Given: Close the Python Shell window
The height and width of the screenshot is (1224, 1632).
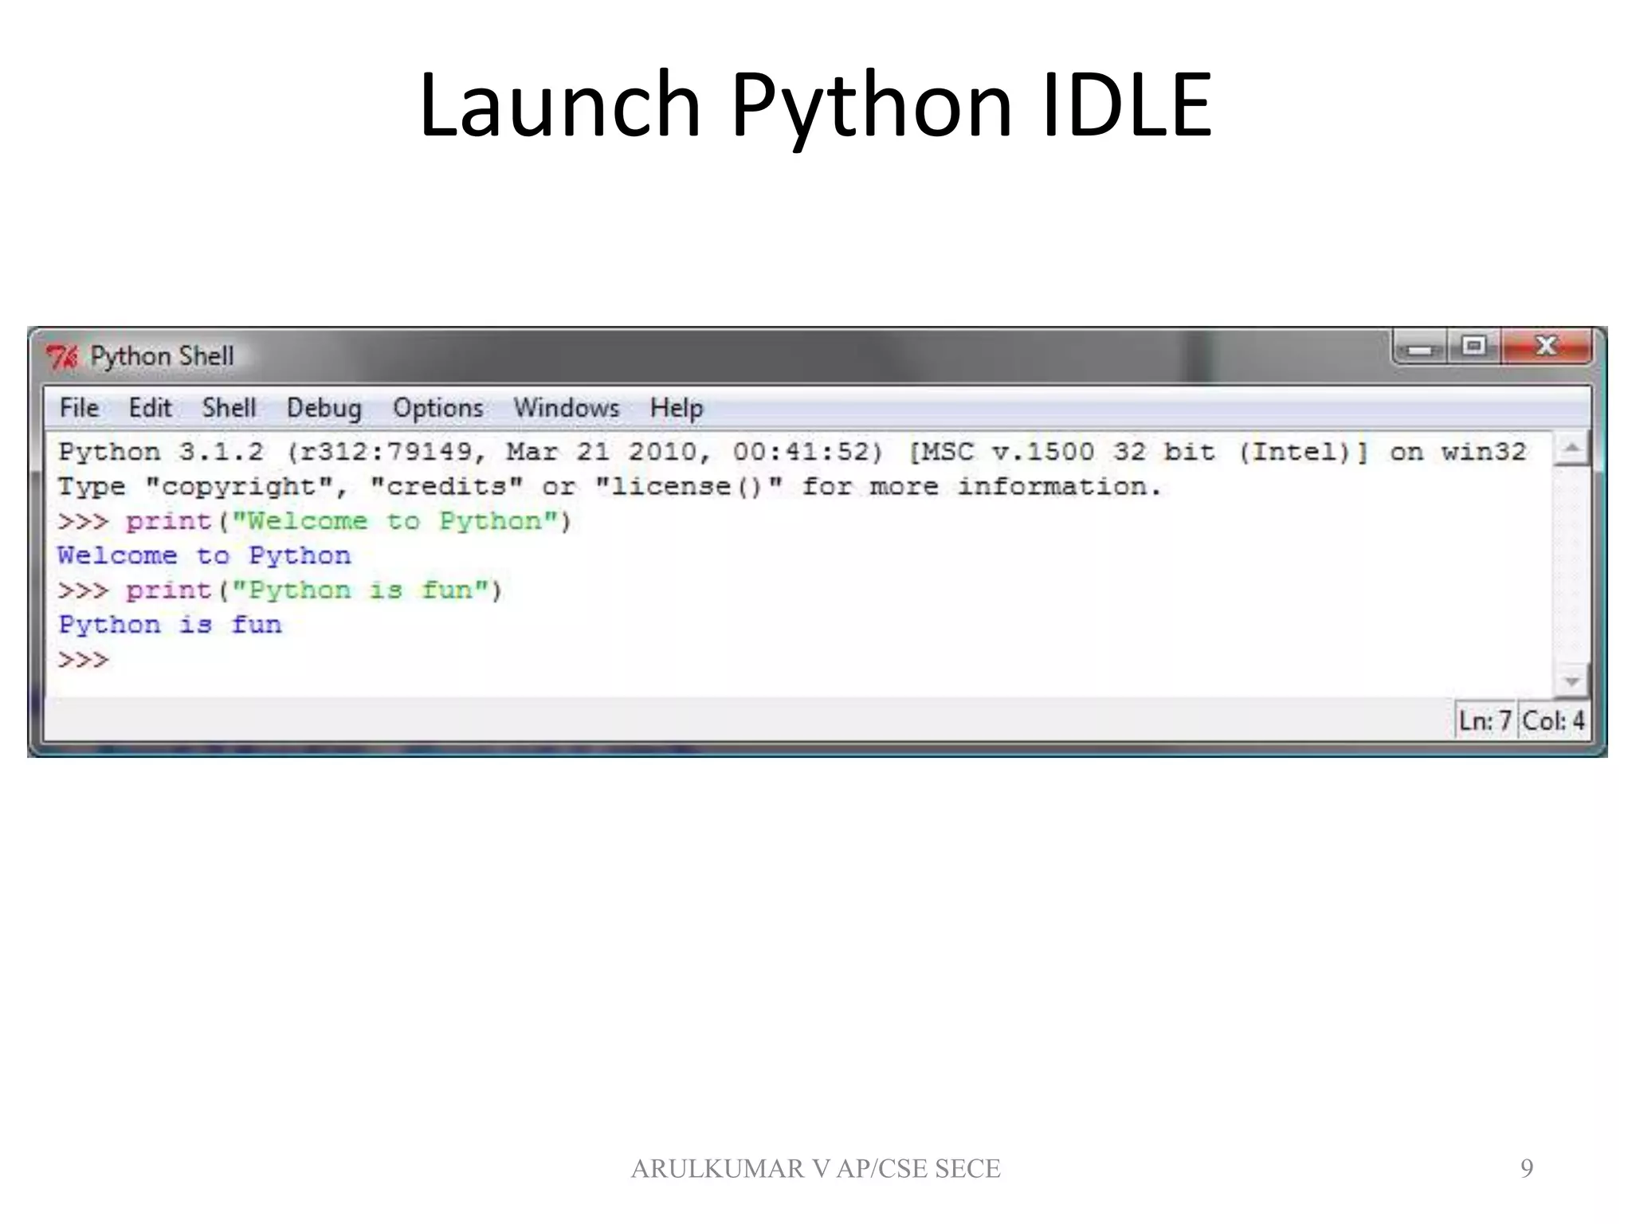Looking at the screenshot, I should pos(1546,347).
